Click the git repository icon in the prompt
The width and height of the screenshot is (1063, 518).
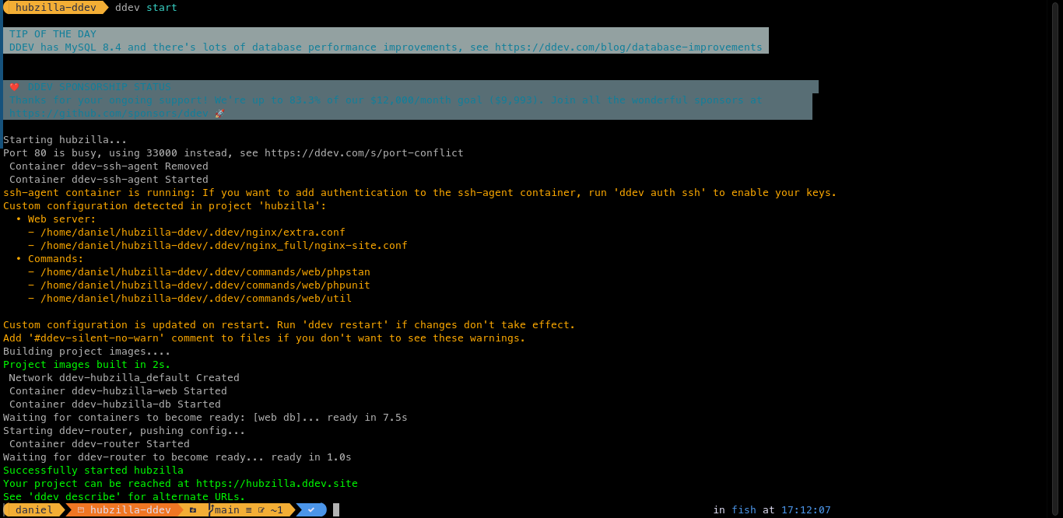[192, 510]
